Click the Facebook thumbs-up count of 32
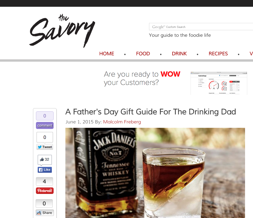 45,160
